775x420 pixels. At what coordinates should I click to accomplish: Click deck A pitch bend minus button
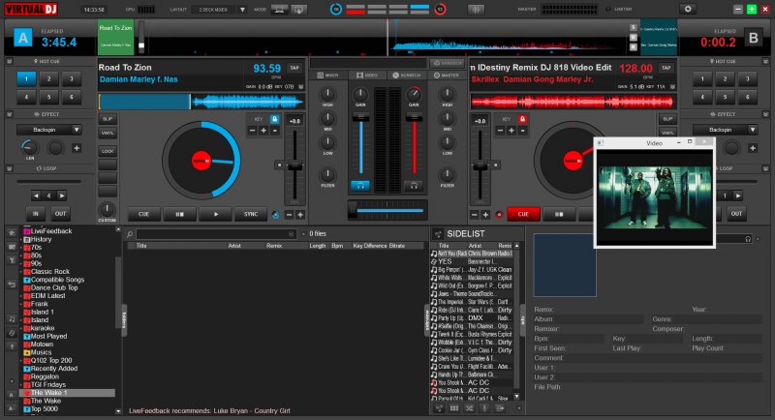coord(289,214)
